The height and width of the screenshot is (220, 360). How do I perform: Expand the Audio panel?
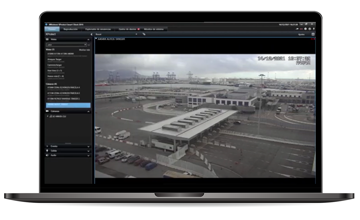88,155
